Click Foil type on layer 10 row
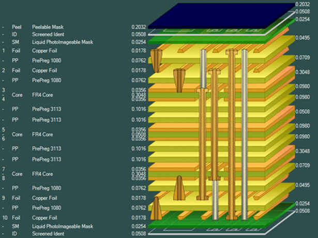The height and width of the screenshot is (238, 318). [16, 218]
